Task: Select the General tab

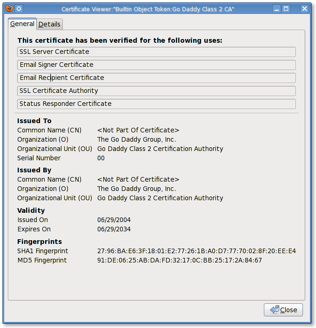Action: point(22,24)
